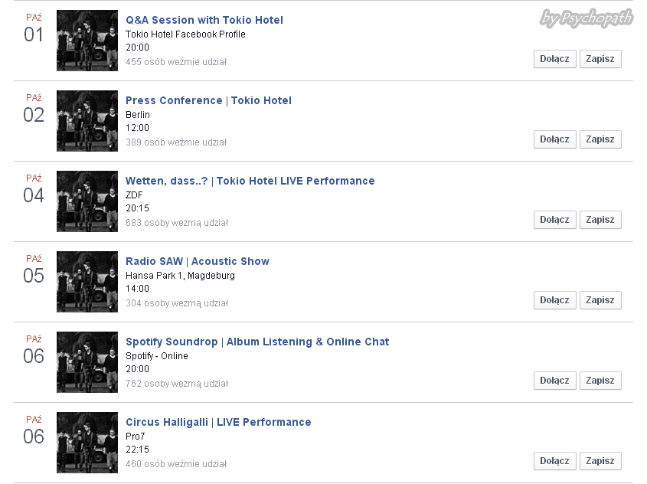Open the Wetten, dass..? LIVE Performance event
This screenshot has height=484, width=647.
point(250,181)
